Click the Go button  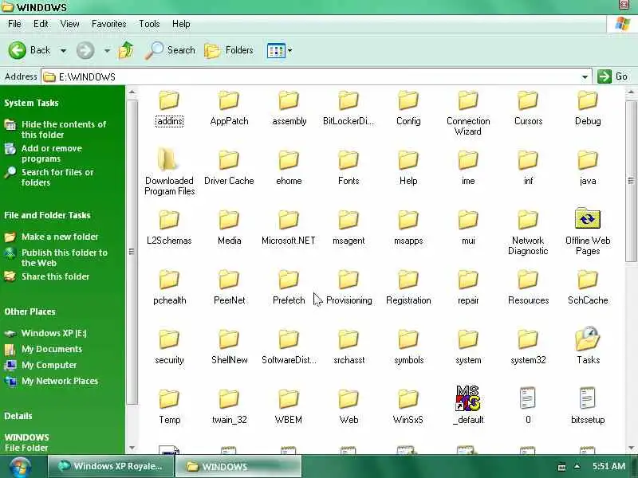click(612, 76)
